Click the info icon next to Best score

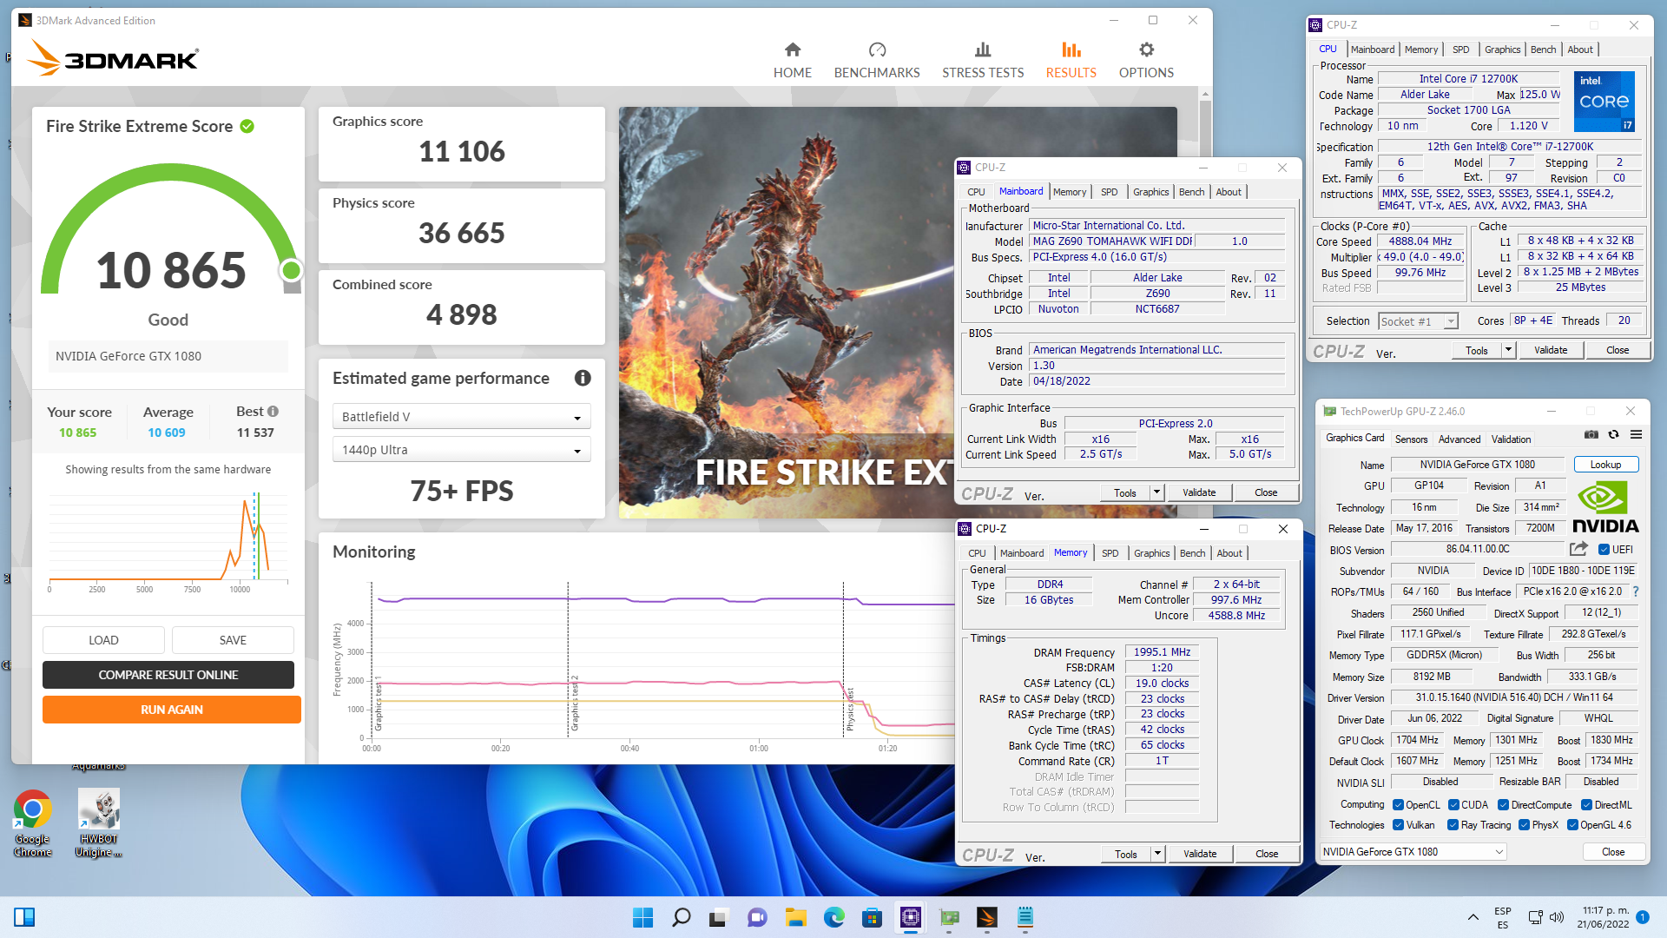273,411
